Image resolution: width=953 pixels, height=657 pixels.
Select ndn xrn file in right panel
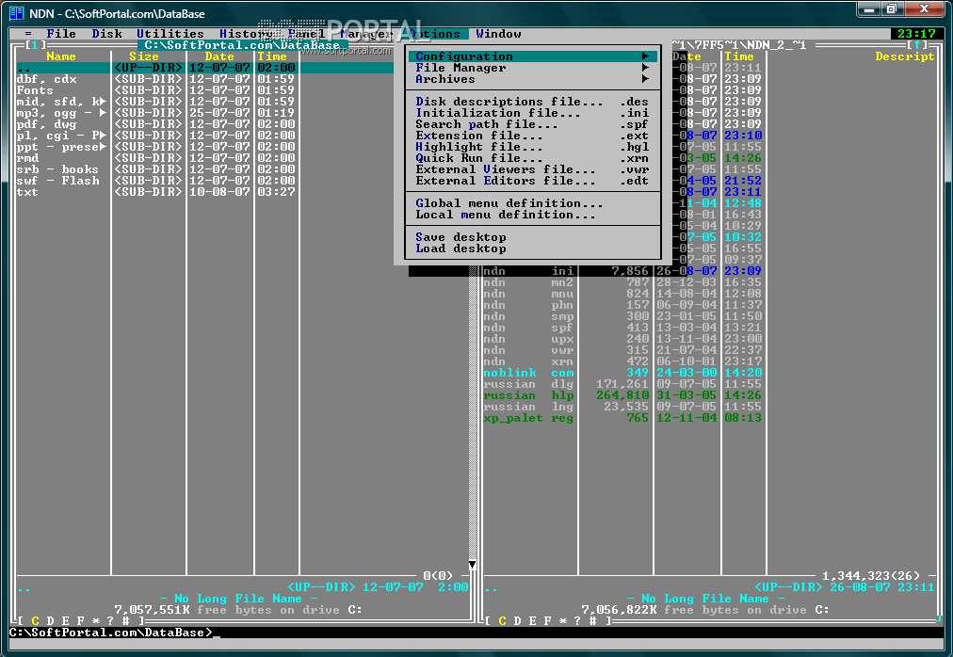coord(622,361)
